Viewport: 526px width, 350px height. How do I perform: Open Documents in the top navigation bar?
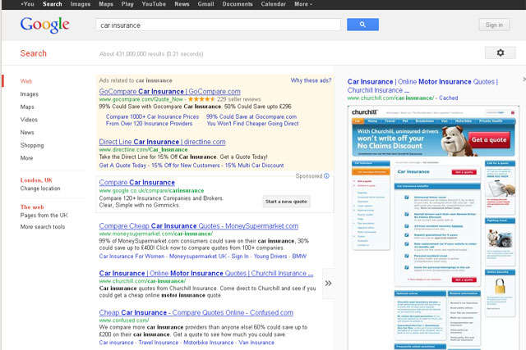pyautogui.click(x=238, y=4)
